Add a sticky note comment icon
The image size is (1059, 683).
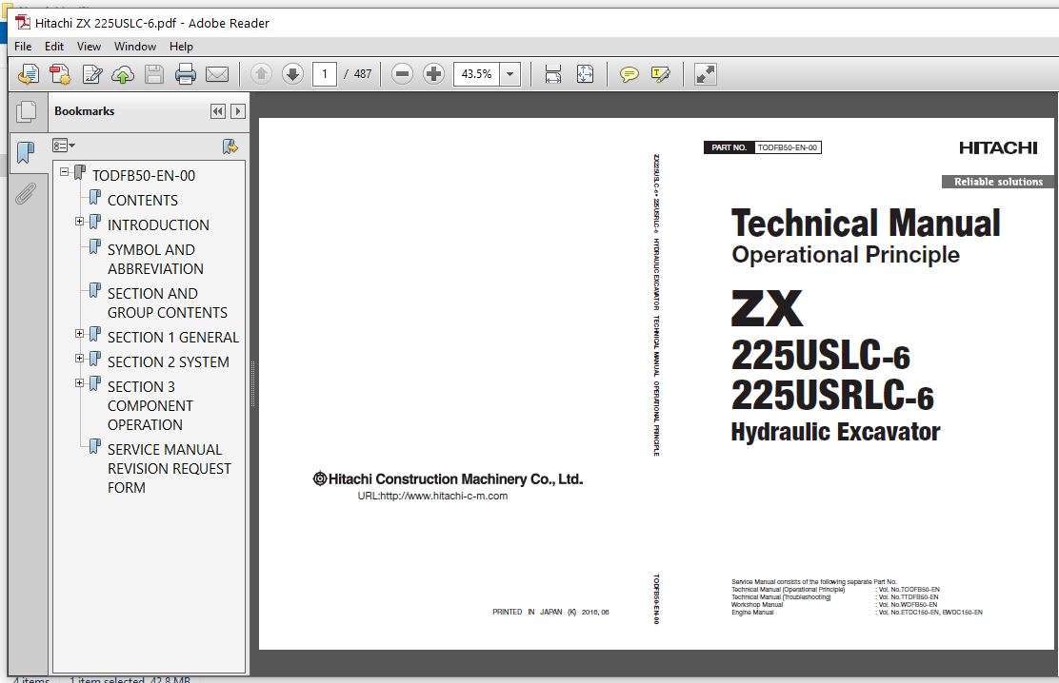(x=629, y=74)
